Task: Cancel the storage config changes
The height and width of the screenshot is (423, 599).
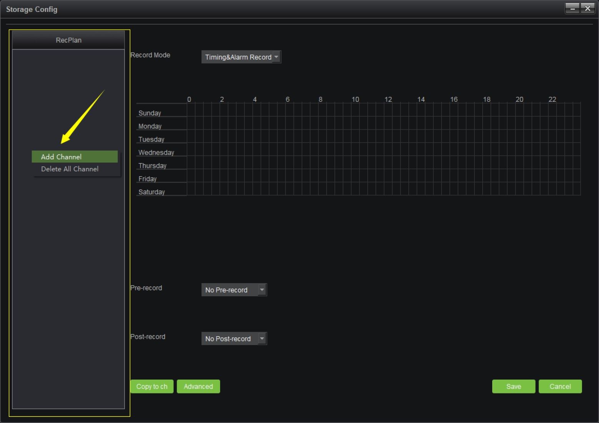Action: (560, 387)
